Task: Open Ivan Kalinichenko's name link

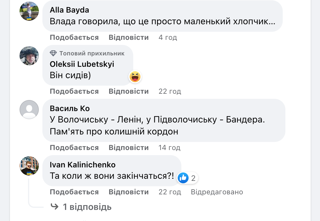Action: pos(83,165)
